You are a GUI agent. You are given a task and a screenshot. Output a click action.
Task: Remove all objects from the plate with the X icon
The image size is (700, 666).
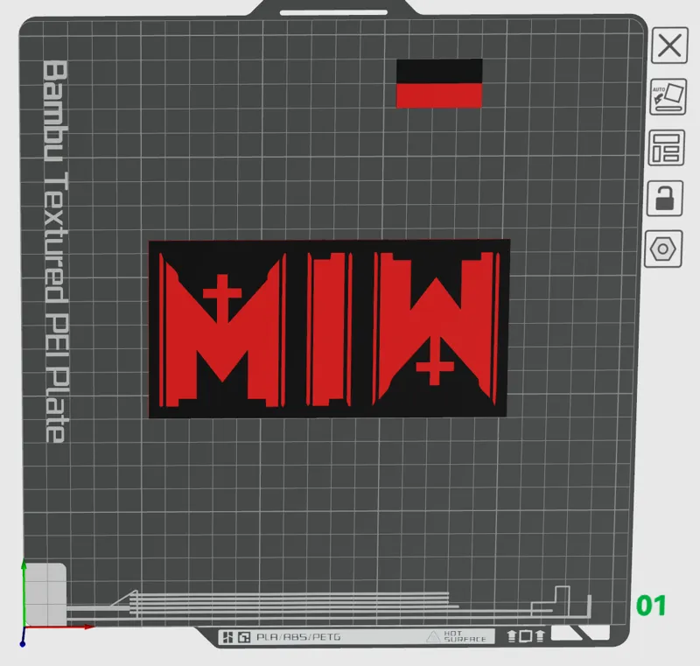pos(669,46)
